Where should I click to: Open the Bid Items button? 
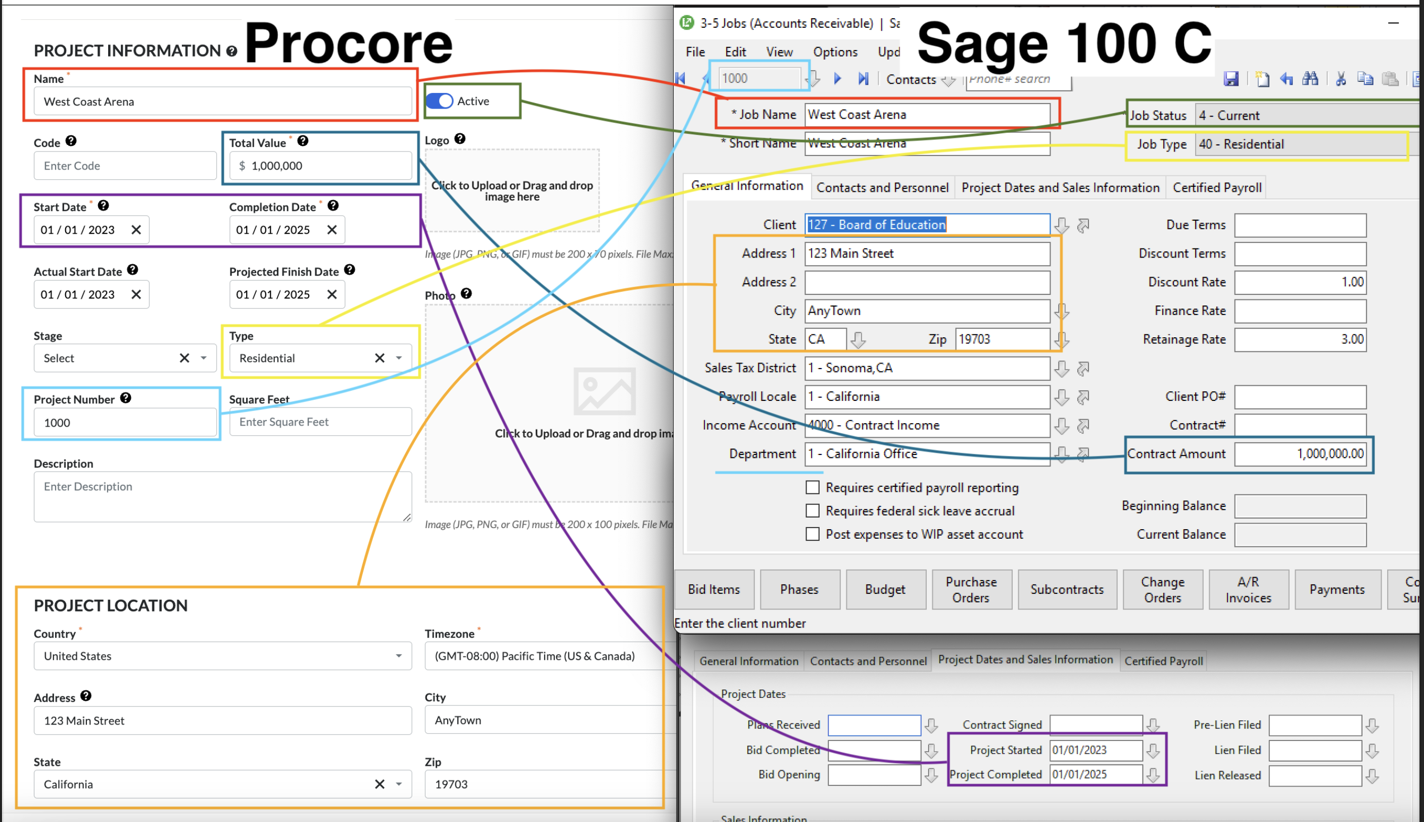[x=714, y=589]
